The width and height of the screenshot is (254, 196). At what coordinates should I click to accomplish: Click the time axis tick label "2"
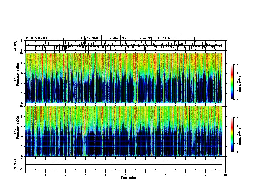pyautogui.click(x=65, y=175)
